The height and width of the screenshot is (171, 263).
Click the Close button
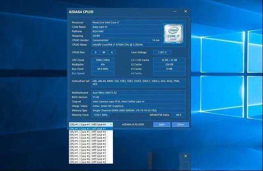[x=180, y=125]
